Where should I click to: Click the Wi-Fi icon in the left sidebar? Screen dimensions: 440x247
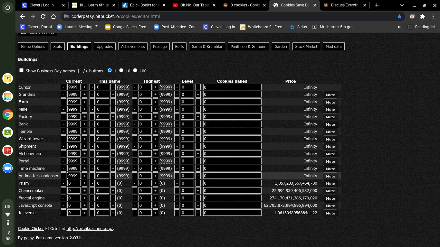pos(8,214)
